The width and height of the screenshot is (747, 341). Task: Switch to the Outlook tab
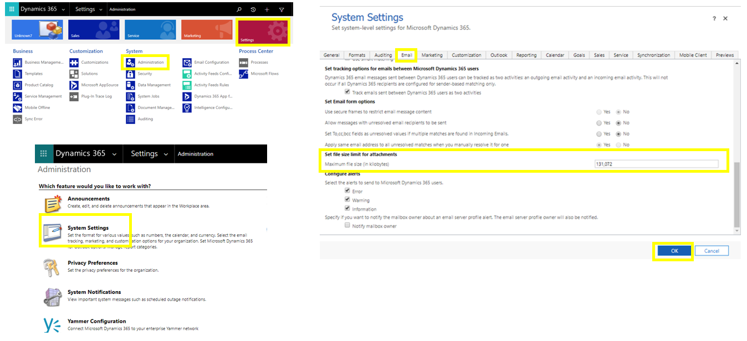click(499, 55)
